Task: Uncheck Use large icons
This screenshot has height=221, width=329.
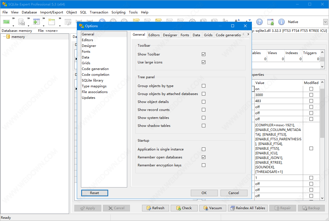Action: [x=203, y=62]
